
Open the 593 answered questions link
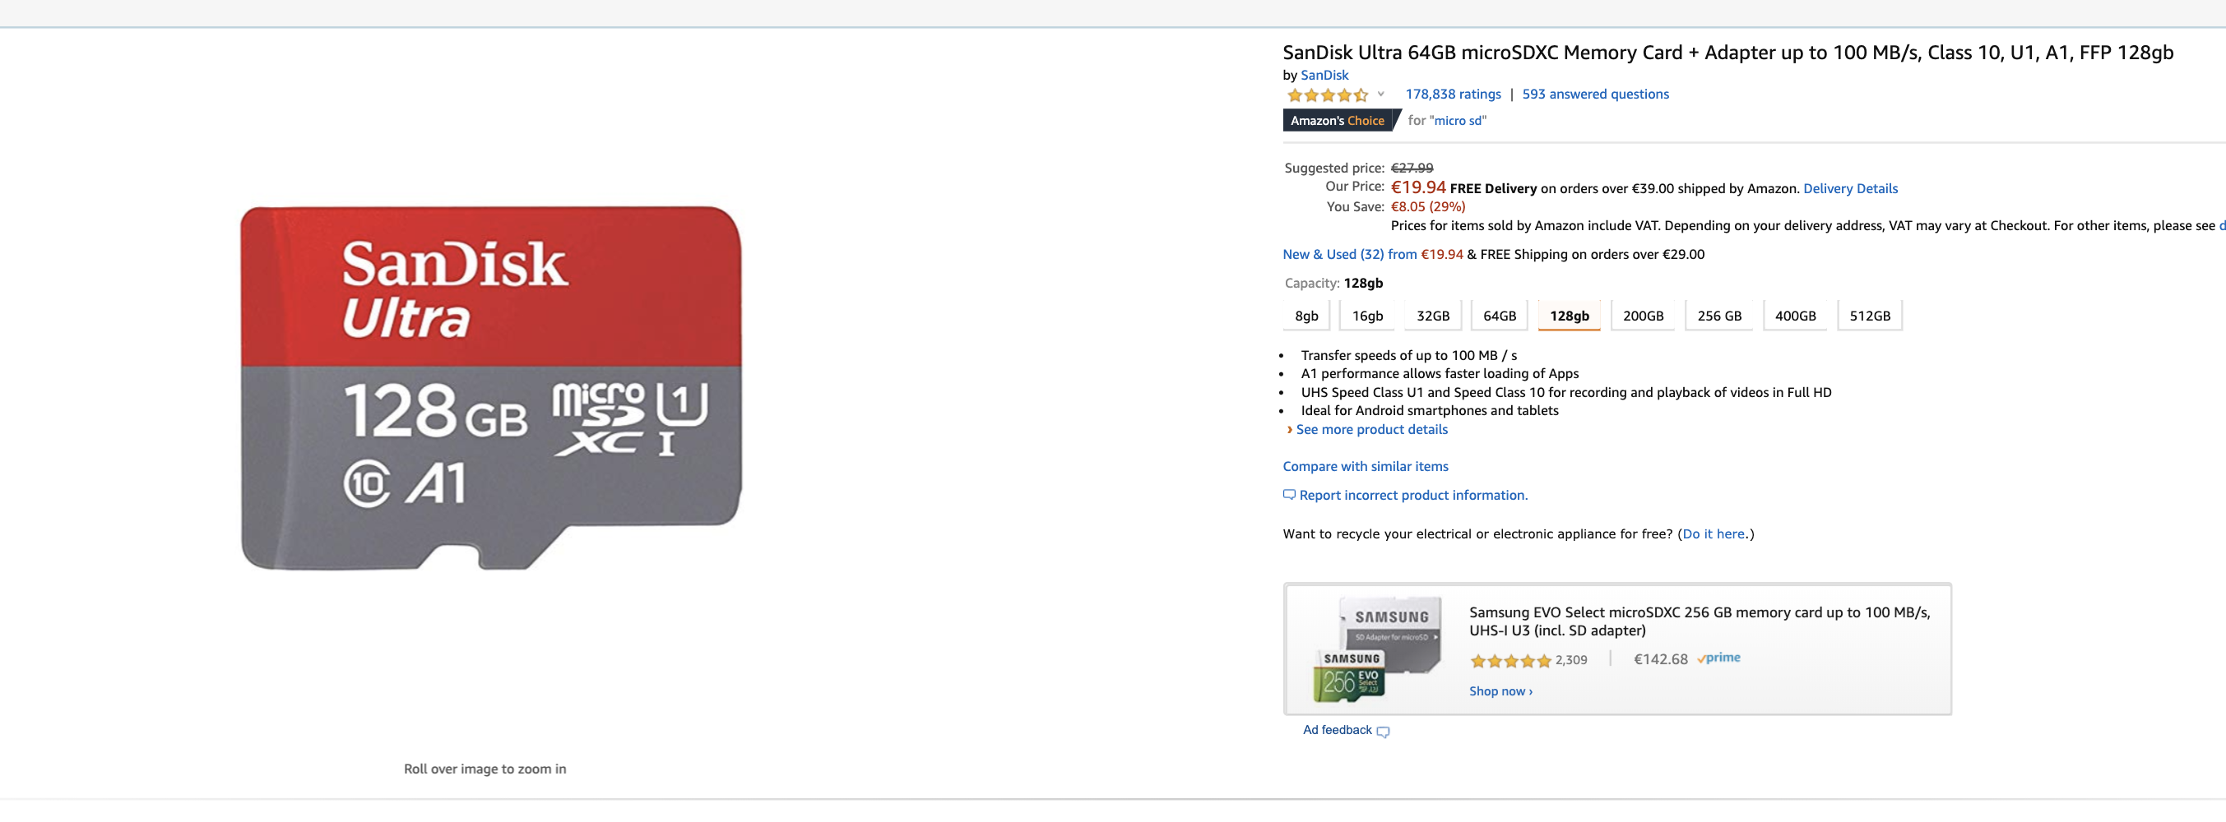click(1594, 94)
